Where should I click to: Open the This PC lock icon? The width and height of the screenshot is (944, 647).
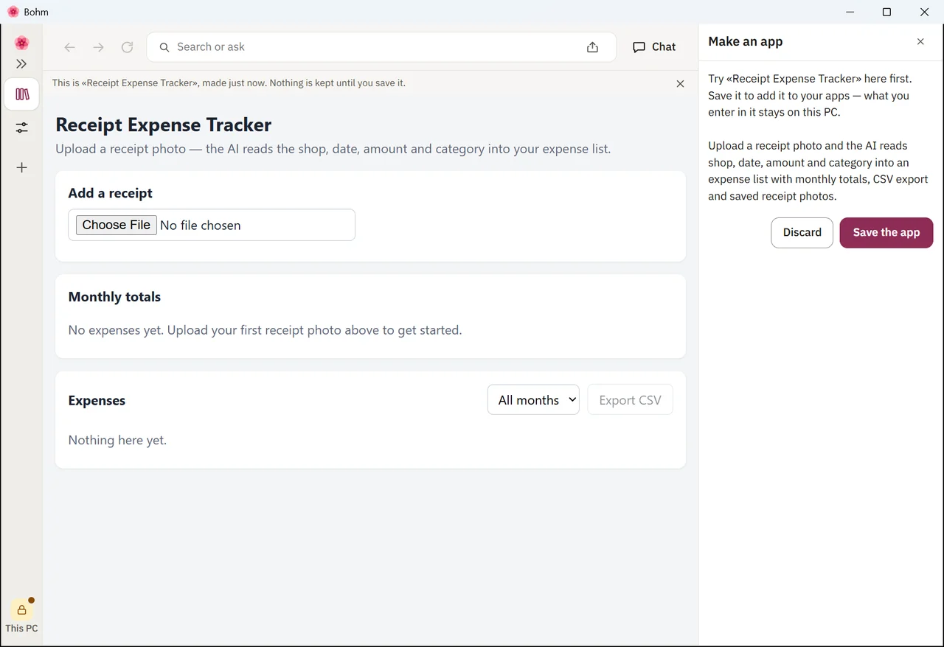tap(21, 609)
